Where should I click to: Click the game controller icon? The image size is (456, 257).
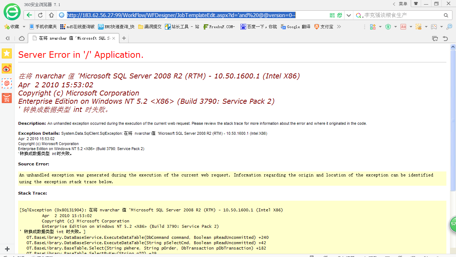click(x=434, y=27)
